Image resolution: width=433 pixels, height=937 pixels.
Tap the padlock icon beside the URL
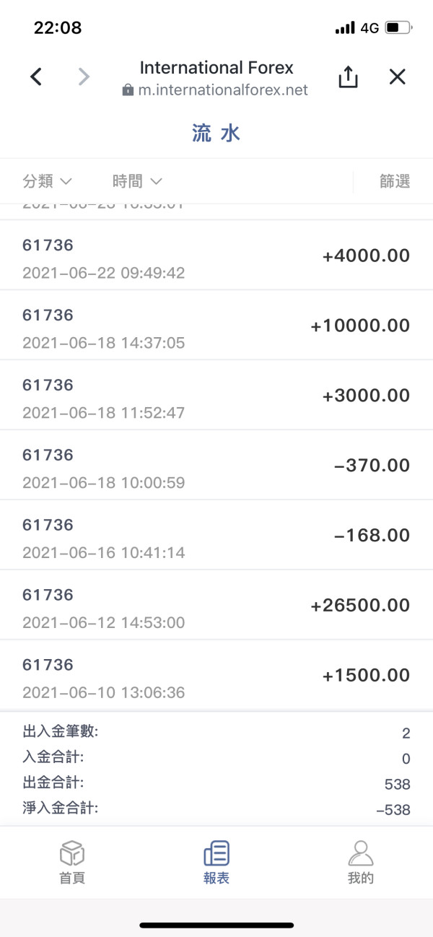[128, 90]
